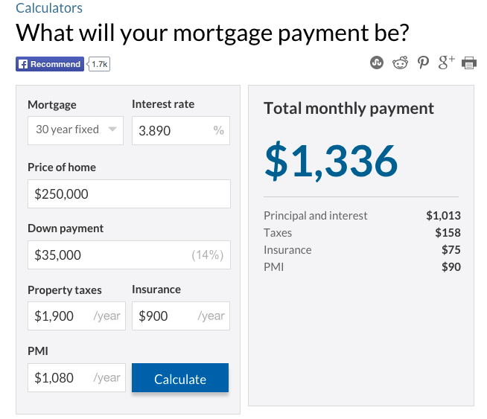Click the PMI per year field
This screenshot has height=419, width=487.
60,377
